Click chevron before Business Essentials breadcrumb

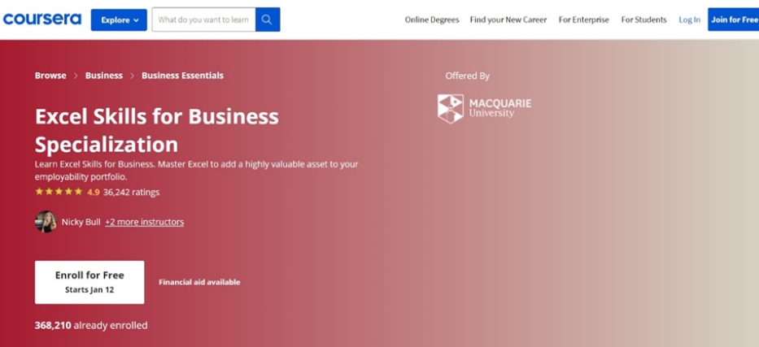133,76
